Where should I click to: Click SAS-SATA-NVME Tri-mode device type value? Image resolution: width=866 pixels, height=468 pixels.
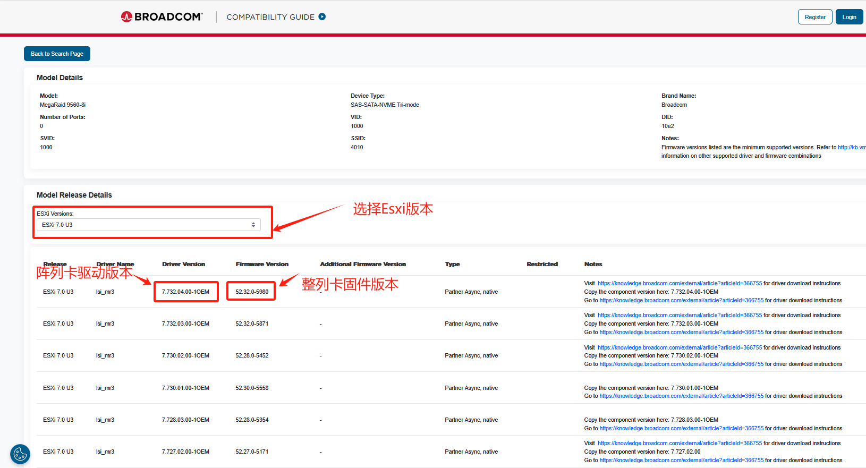[385, 105]
